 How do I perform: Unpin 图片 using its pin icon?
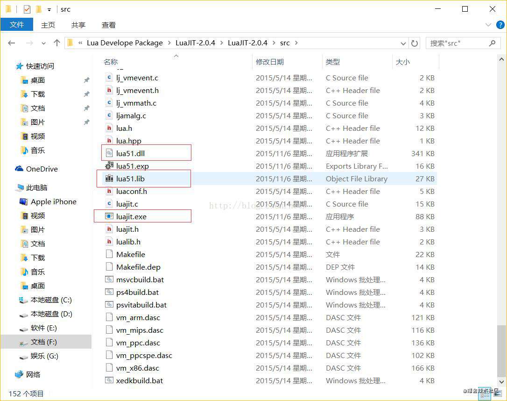click(86, 122)
